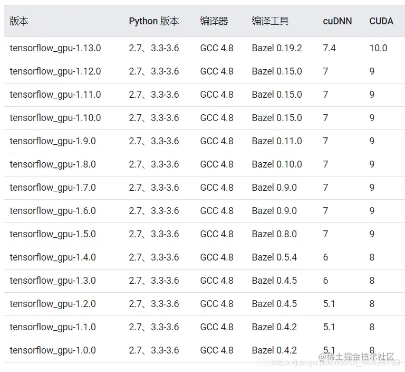Click Bazel 0.9.0 in the 1.7.0 row
Image resolution: width=405 pixels, height=372 pixels.
point(274,188)
